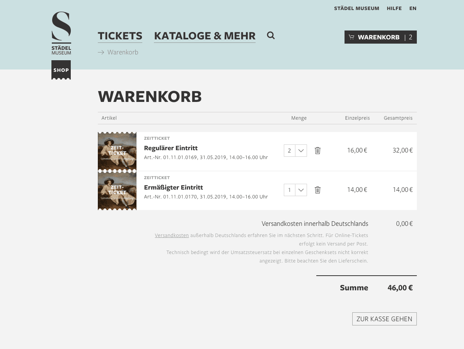Viewport: 464px width, 349px height.
Task: Open the Warenkorb cart button in the header
Action: click(x=380, y=37)
